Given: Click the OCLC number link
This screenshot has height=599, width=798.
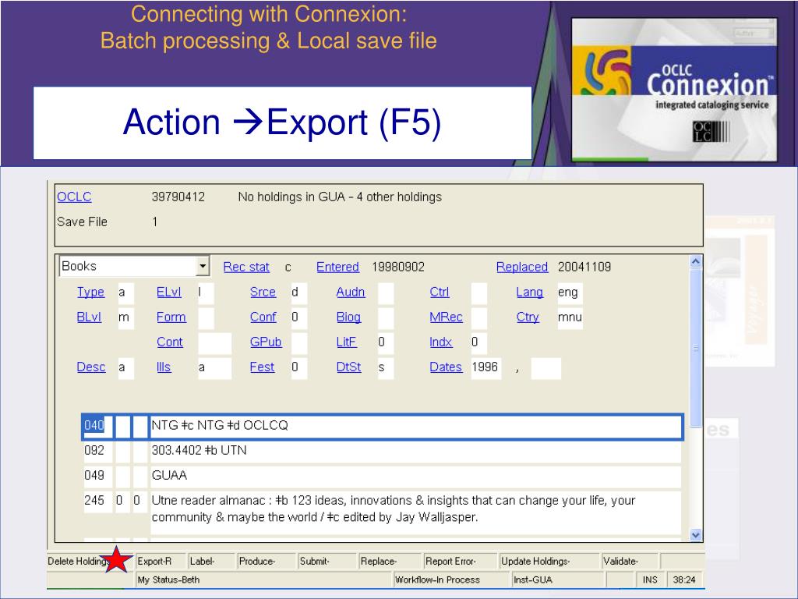Looking at the screenshot, I should pos(74,197).
